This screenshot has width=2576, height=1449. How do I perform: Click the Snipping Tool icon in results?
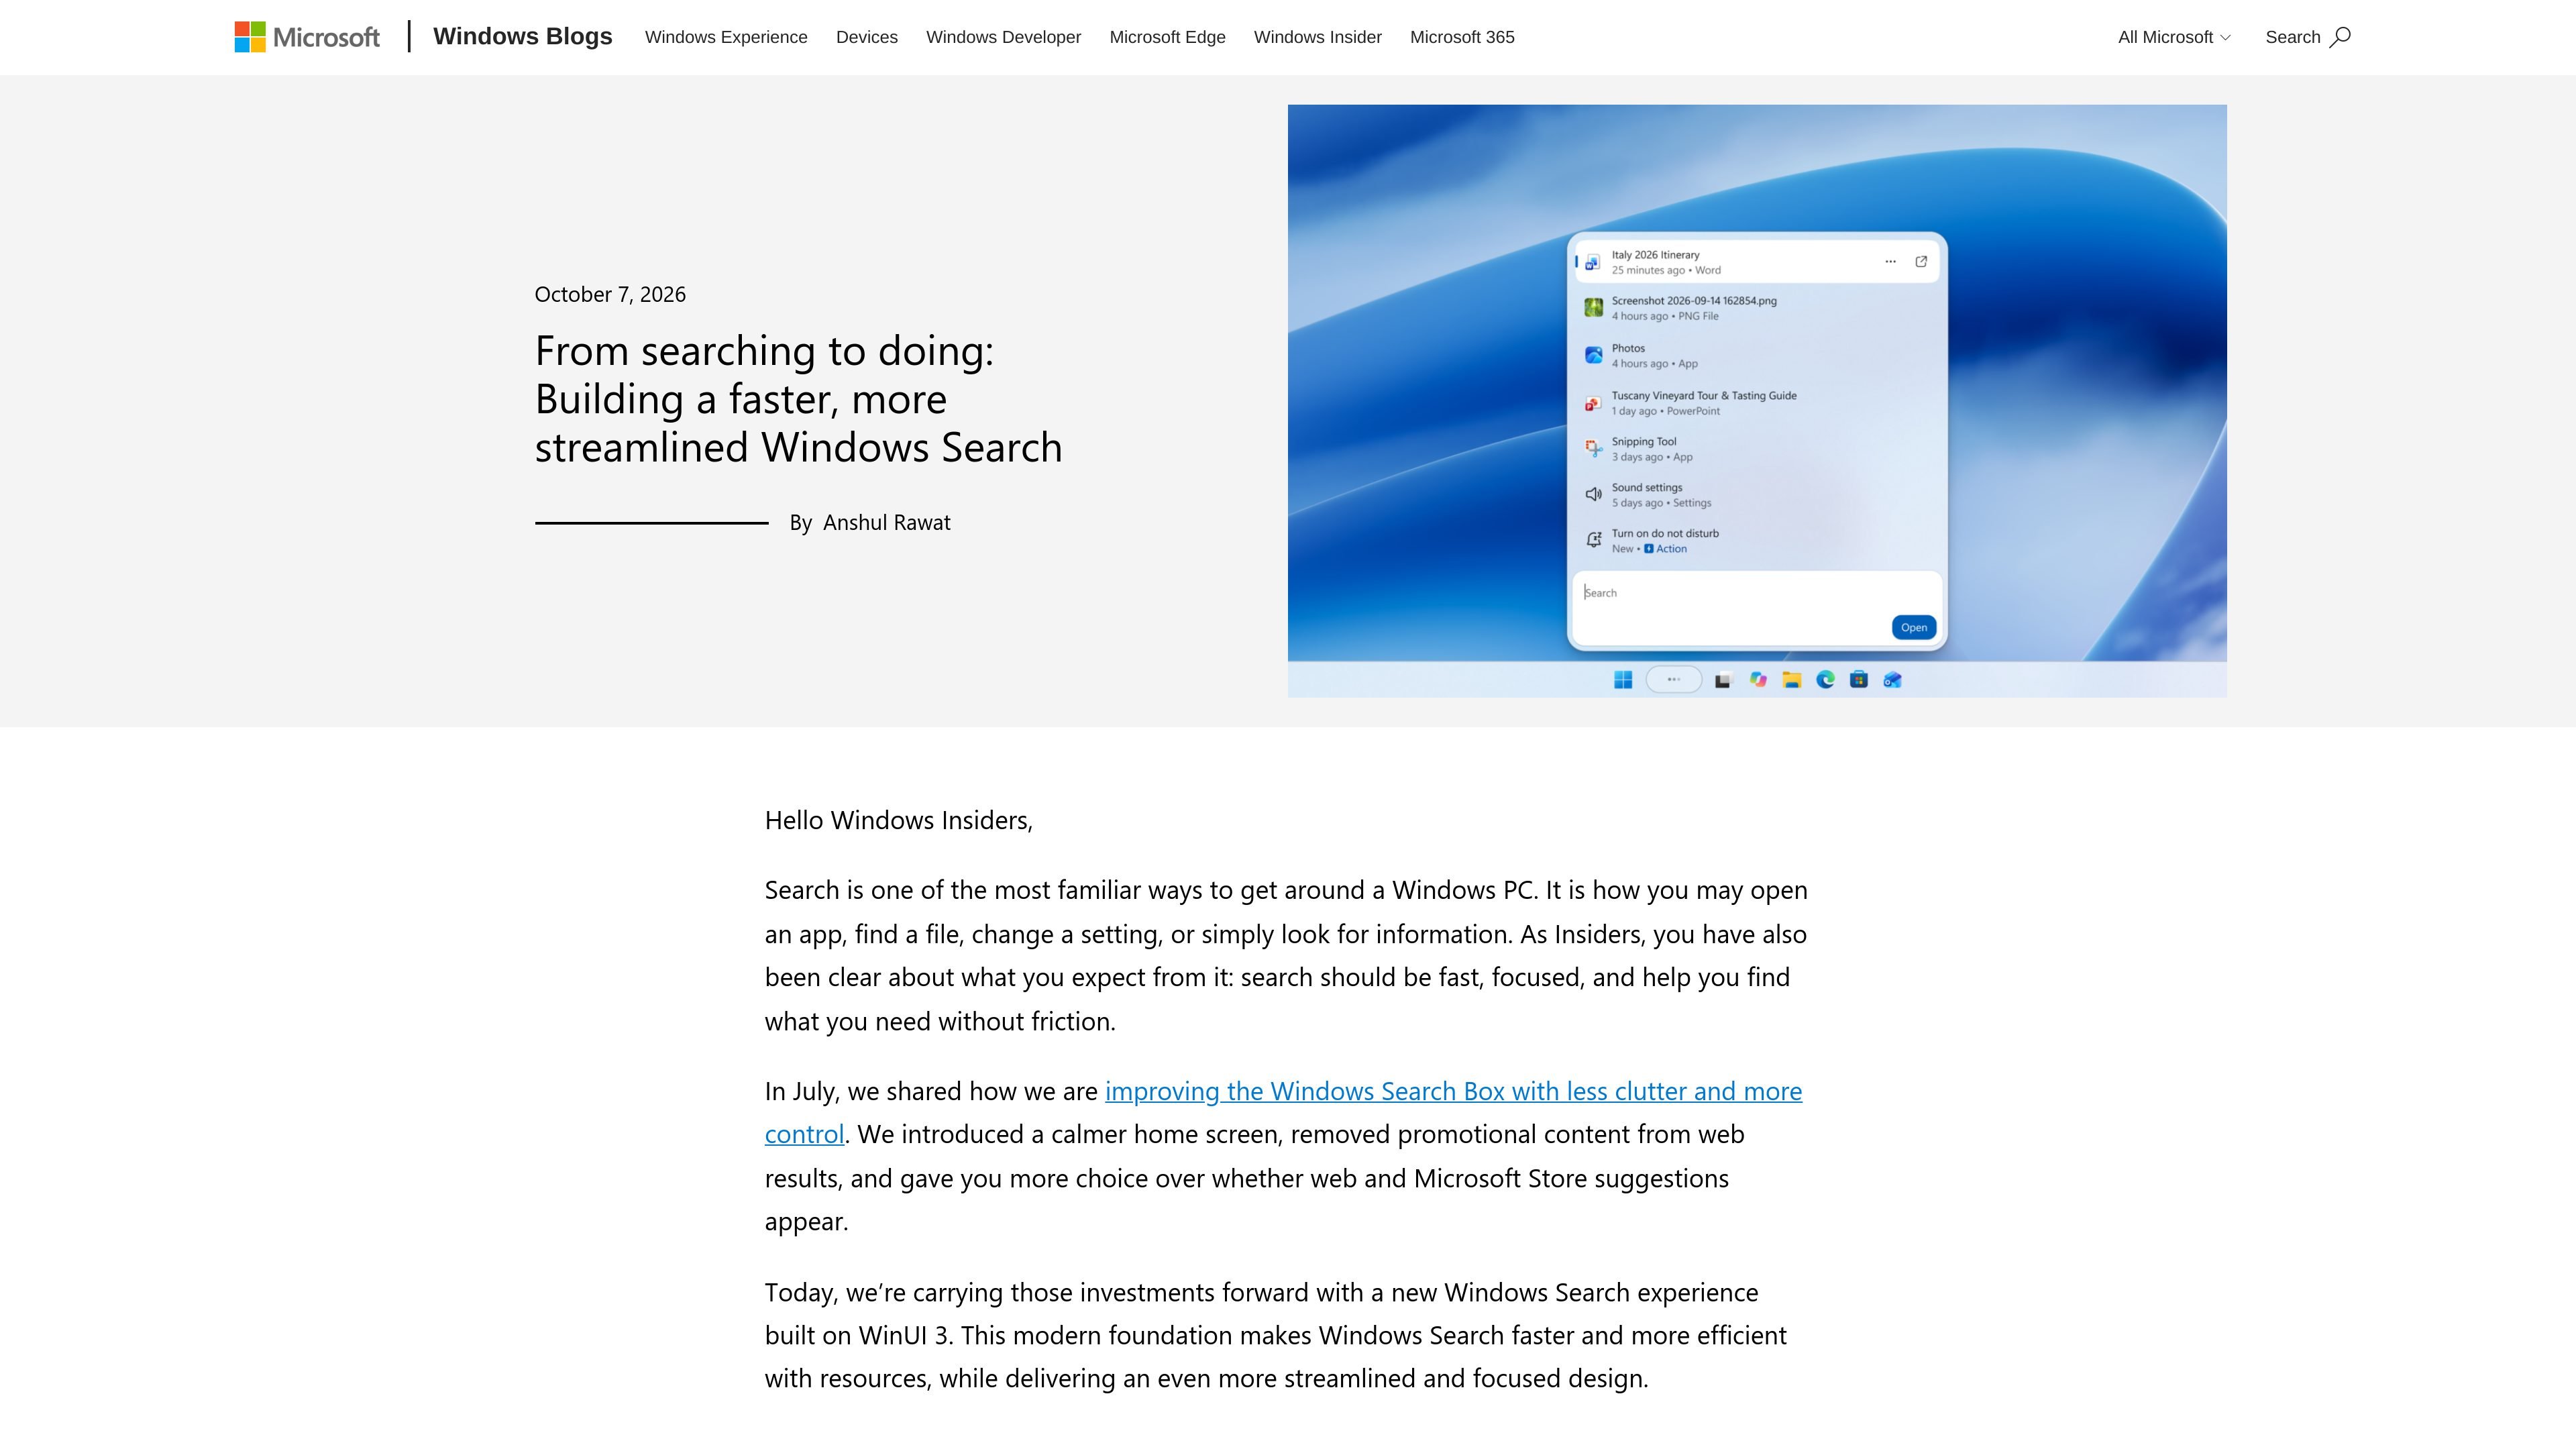[x=1593, y=449]
